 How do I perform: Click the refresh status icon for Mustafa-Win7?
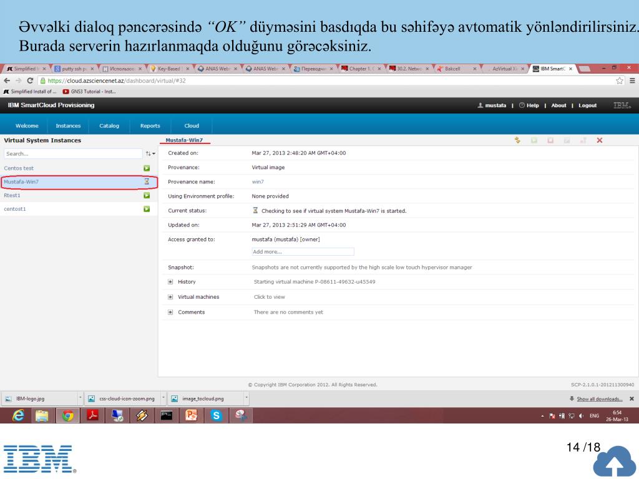pyautogui.click(x=517, y=140)
